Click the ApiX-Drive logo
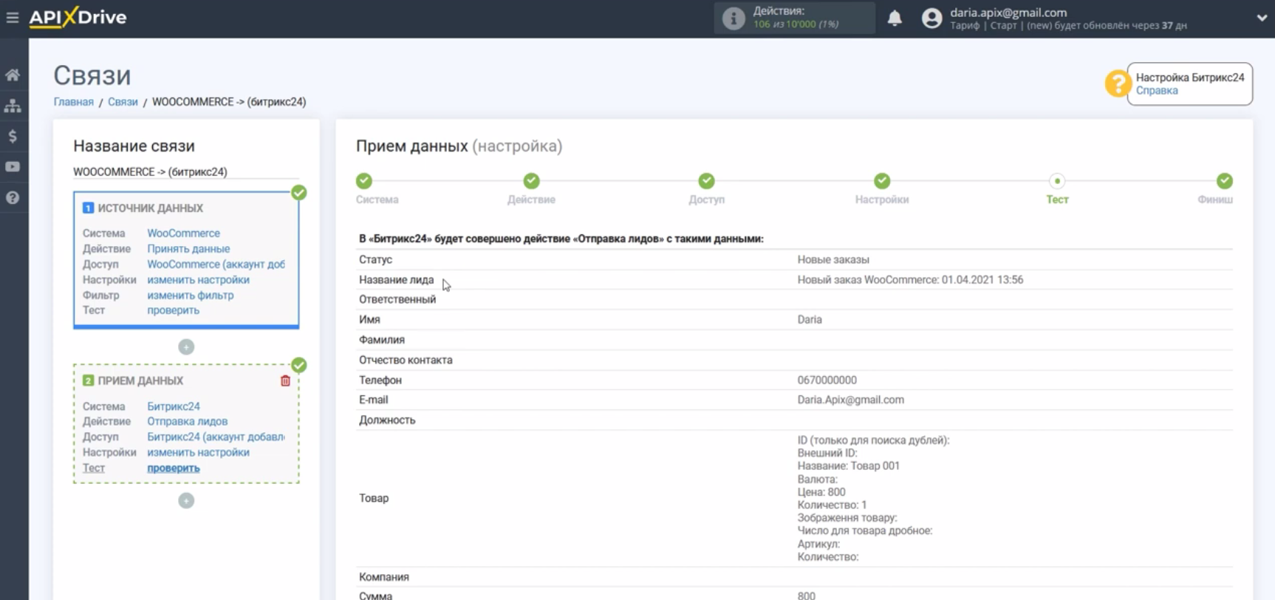Viewport: 1275px width, 600px height. coord(78,17)
